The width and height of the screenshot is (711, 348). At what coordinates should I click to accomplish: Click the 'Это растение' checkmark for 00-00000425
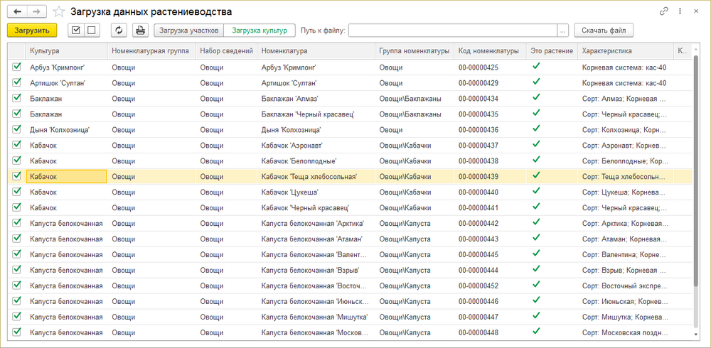click(536, 66)
